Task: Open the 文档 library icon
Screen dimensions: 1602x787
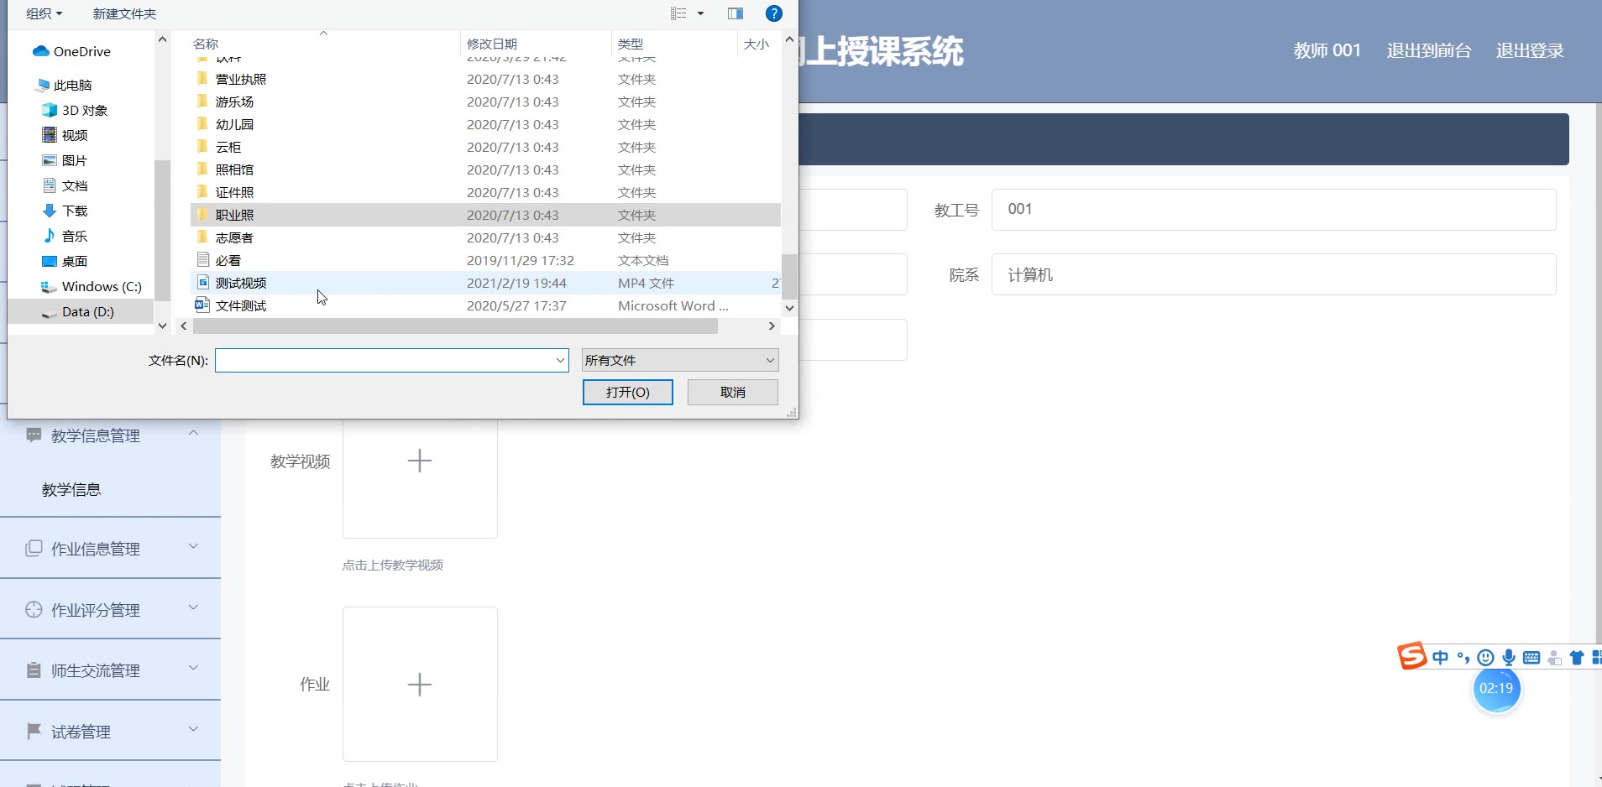Action: click(50, 185)
